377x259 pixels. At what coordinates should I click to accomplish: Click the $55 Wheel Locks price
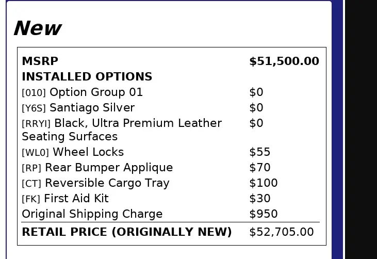pos(259,152)
